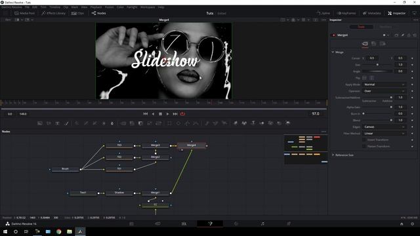The width and height of the screenshot is (420, 236).
Task: Open the Media Pool panel
Action: tap(24, 13)
